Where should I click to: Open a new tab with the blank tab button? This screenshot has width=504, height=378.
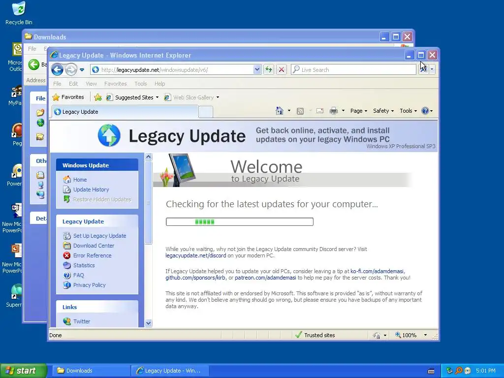point(206,112)
